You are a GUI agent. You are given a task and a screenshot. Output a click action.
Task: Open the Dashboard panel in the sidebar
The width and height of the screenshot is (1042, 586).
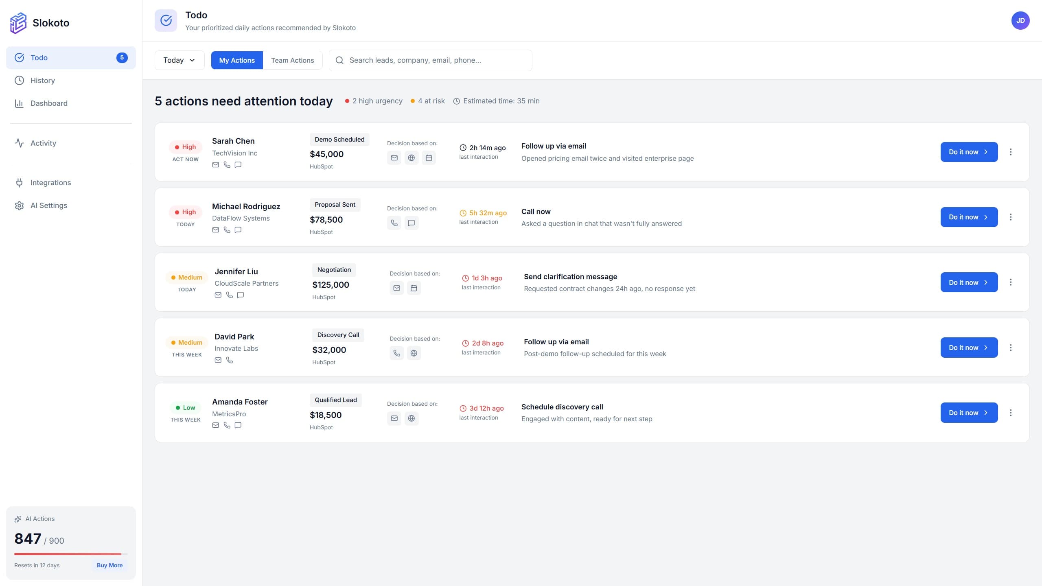(x=48, y=103)
